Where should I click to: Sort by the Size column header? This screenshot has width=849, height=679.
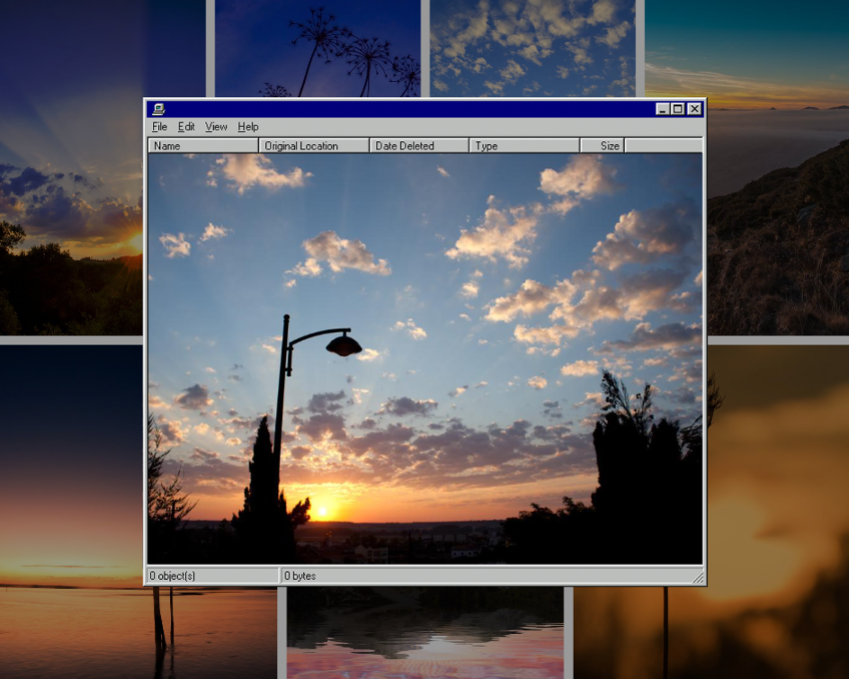point(602,146)
